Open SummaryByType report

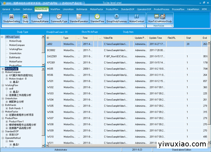59,18
